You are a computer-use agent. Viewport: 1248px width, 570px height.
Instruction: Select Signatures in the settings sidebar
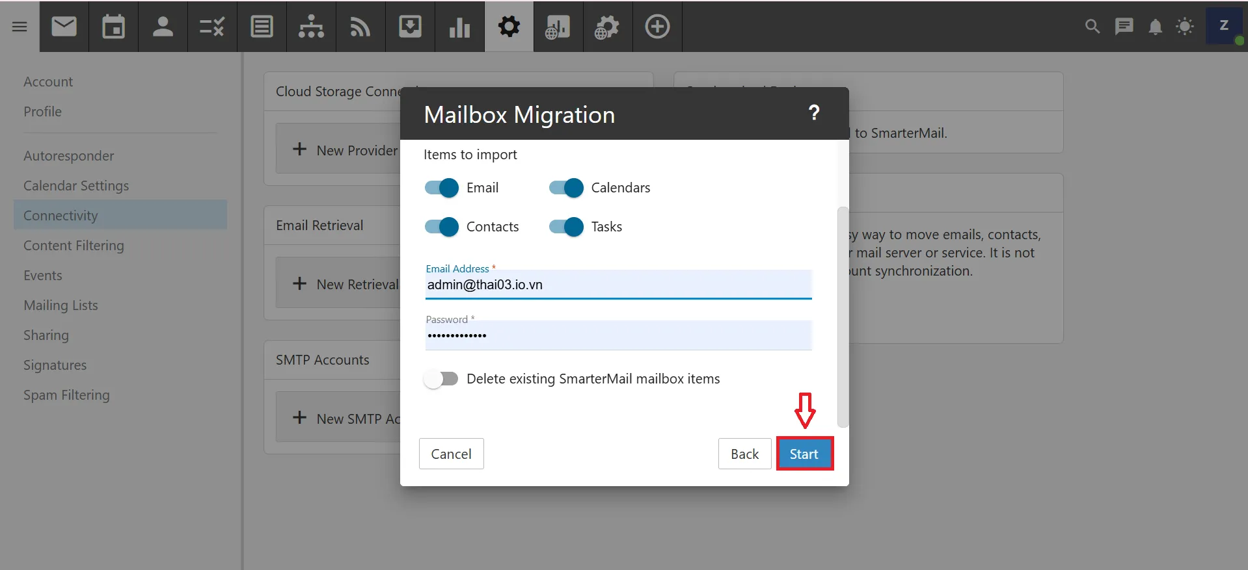click(55, 365)
